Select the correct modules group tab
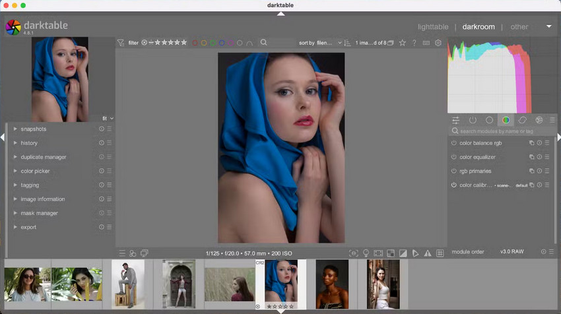Viewport: 561px width, 314px height. [x=522, y=120]
